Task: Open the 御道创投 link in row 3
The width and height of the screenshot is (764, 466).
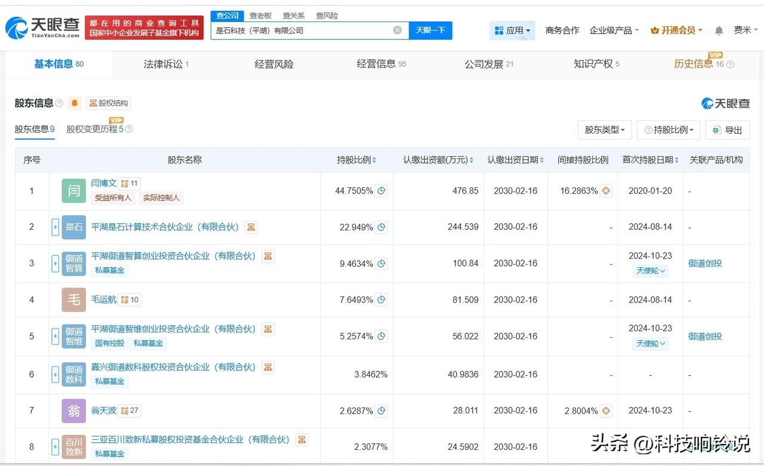Action: coord(705,263)
